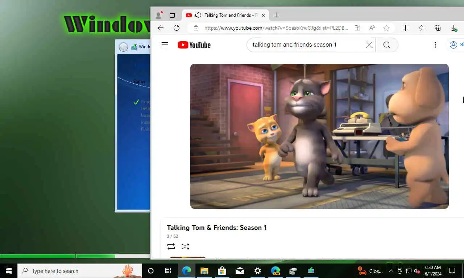
Task: Open the 'Clos...' traffic widget in taskbar
Action: [370, 271]
